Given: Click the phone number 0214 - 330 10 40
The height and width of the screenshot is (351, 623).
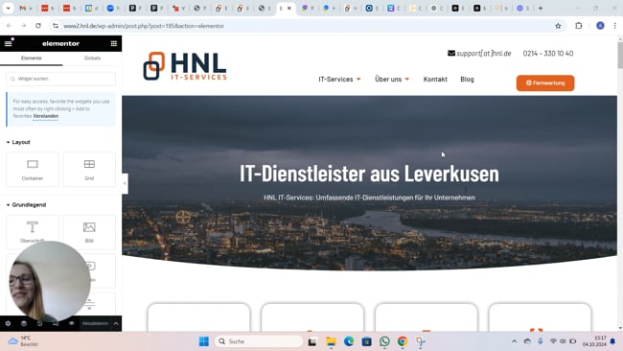Looking at the screenshot, I should (548, 54).
